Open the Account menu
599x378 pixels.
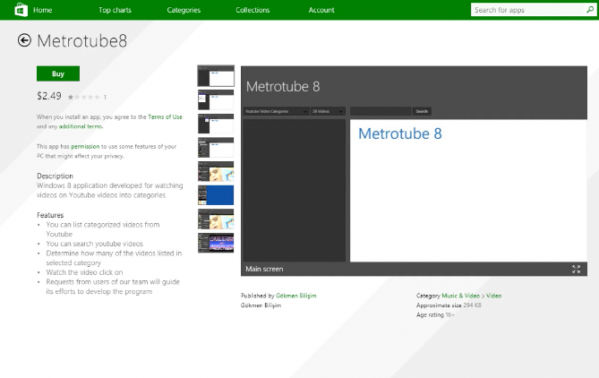[x=321, y=10]
